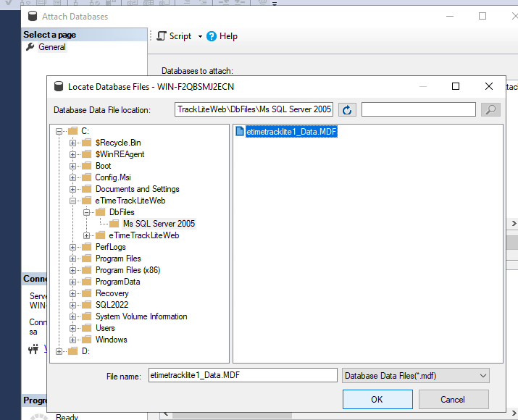
Task: Select System Volume Information folder
Action: [x=141, y=316]
